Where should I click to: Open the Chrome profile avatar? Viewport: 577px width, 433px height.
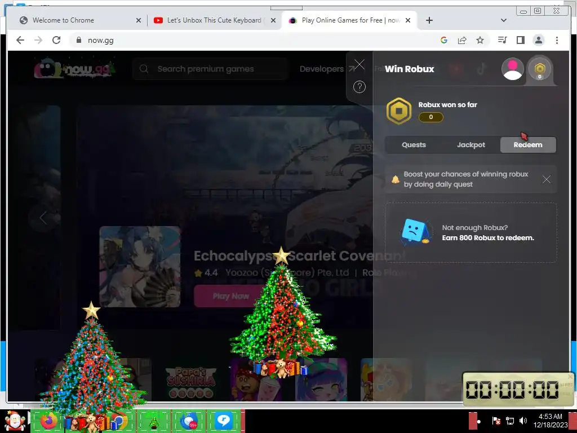(x=538, y=40)
